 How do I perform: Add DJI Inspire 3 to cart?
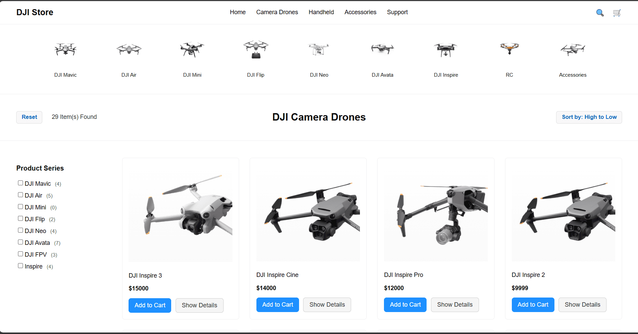(150, 305)
